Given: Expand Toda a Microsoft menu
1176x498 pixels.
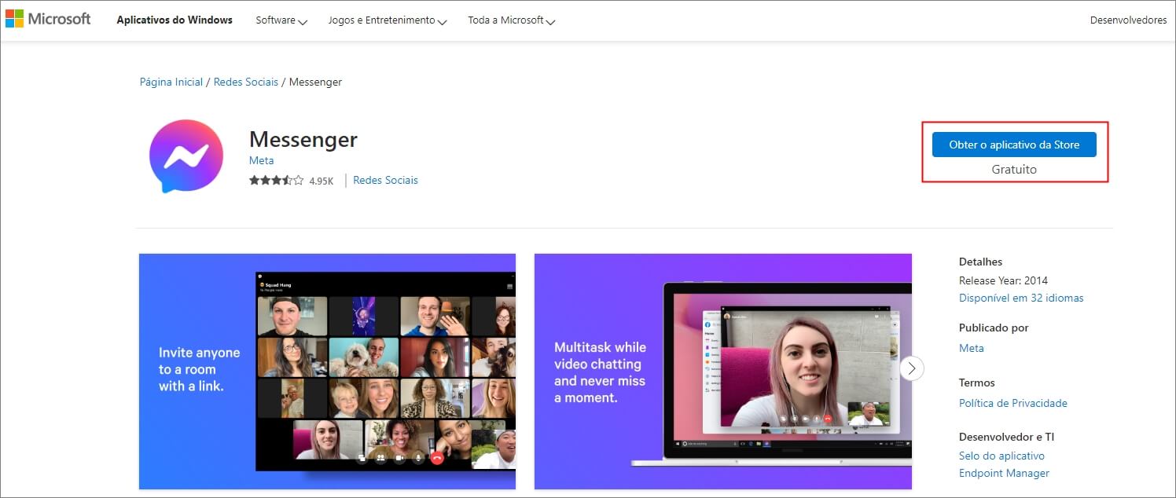Looking at the screenshot, I should point(512,20).
